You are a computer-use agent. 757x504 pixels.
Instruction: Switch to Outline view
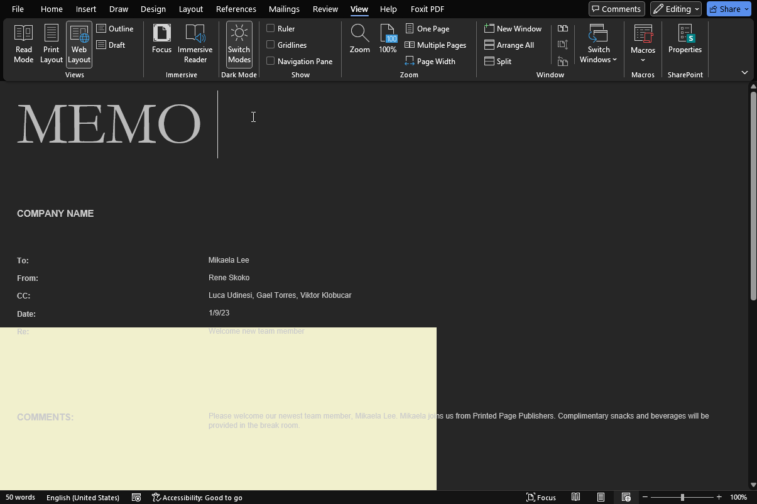[115, 29]
